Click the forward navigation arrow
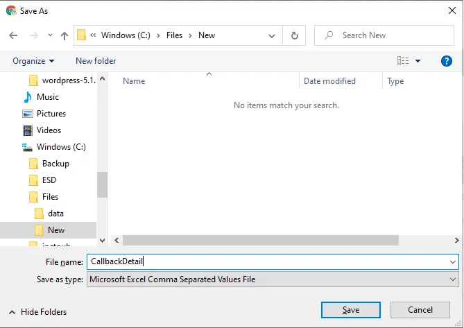This screenshot has width=464, height=328. coord(34,35)
